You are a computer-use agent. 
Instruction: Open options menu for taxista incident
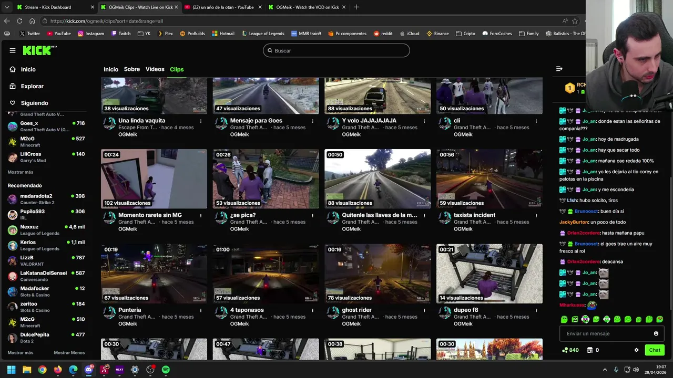point(536,215)
